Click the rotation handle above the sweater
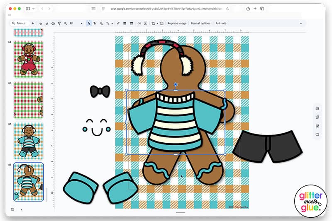Viewport: 332px width, 221px height. pyautogui.click(x=176, y=85)
